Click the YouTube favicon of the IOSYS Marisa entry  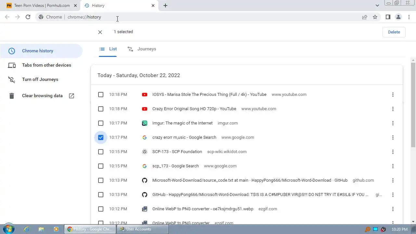[x=145, y=95]
